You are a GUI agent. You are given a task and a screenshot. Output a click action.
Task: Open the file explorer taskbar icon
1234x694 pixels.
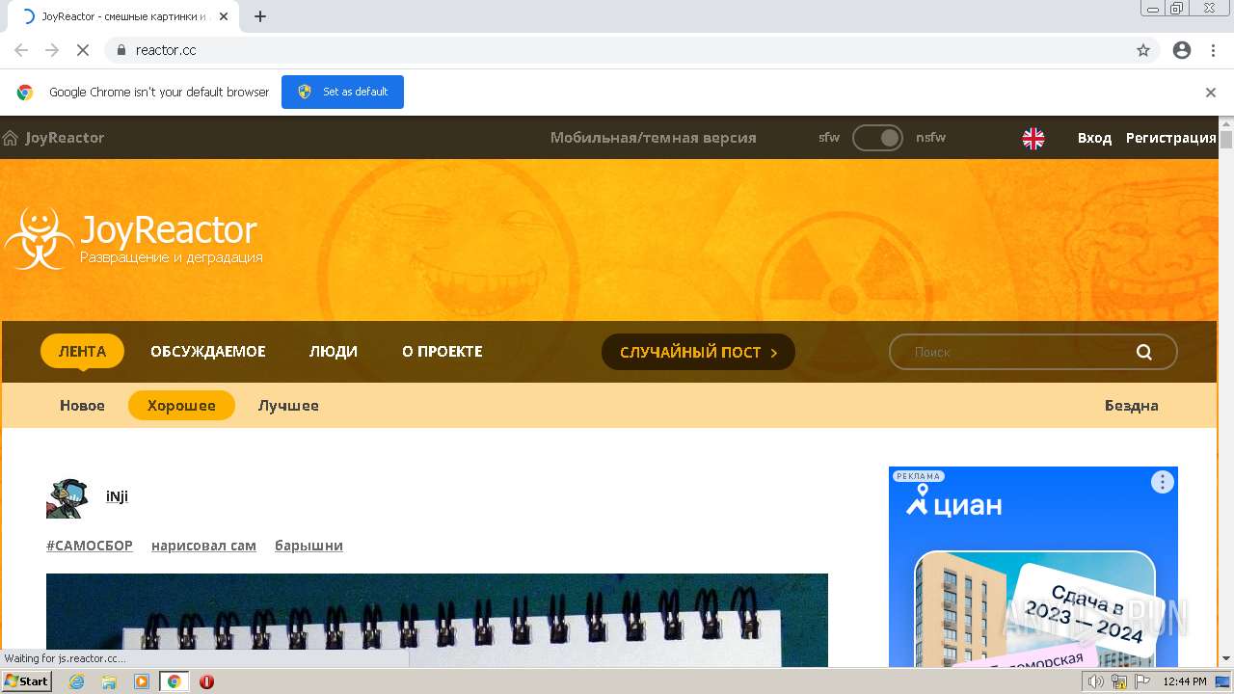pyautogui.click(x=109, y=681)
